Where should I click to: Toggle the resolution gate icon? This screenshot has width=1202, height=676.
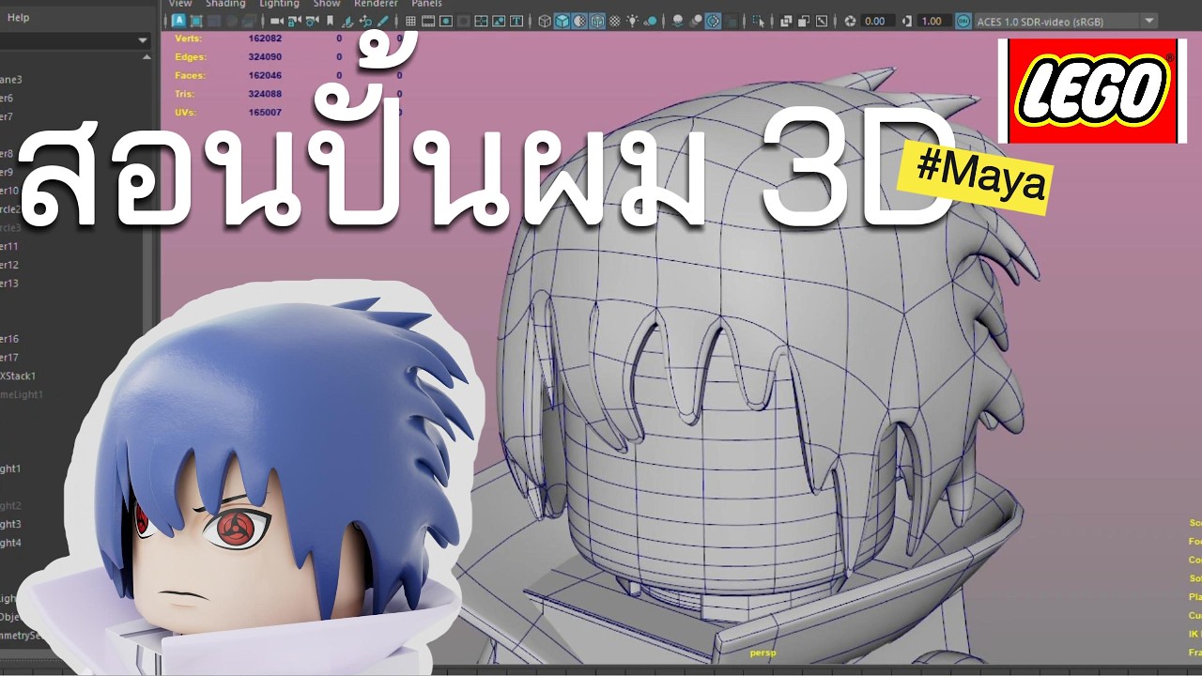(446, 21)
